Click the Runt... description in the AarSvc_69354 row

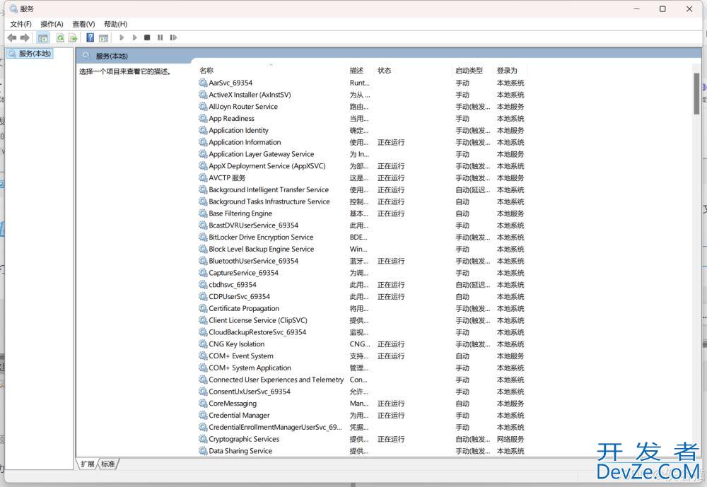click(x=359, y=83)
